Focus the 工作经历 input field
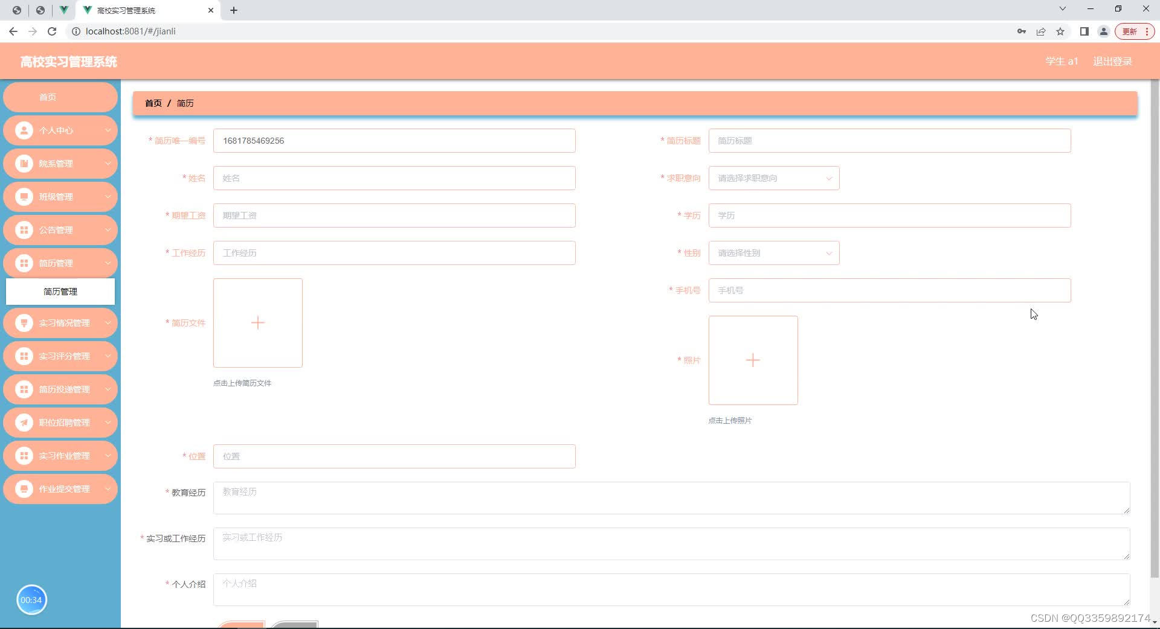Image resolution: width=1160 pixels, height=629 pixels. (395, 253)
